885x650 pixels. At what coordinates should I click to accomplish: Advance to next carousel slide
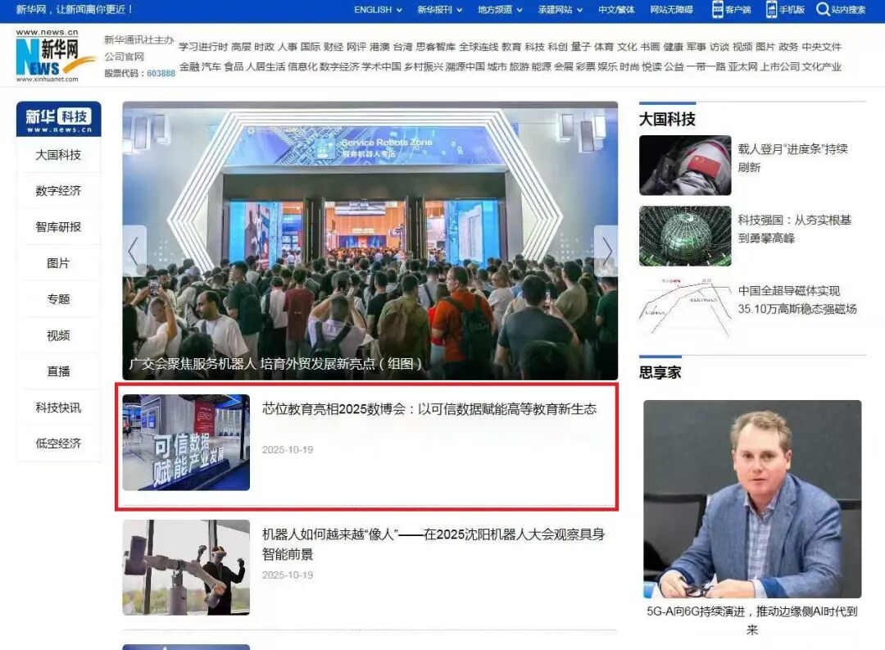(606, 251)
